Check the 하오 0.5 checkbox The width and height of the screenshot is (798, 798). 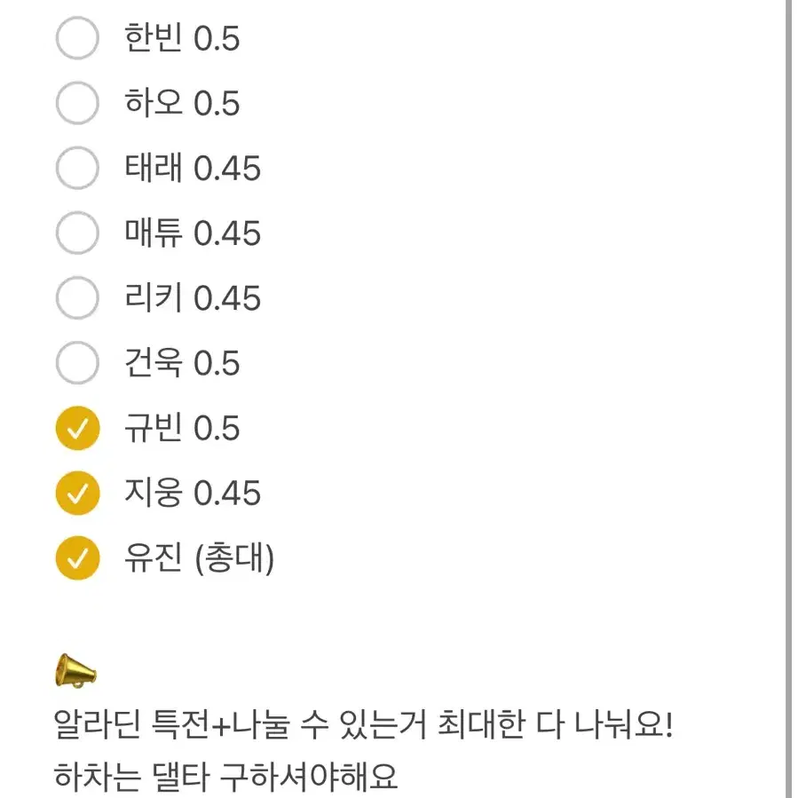(77, 103)
